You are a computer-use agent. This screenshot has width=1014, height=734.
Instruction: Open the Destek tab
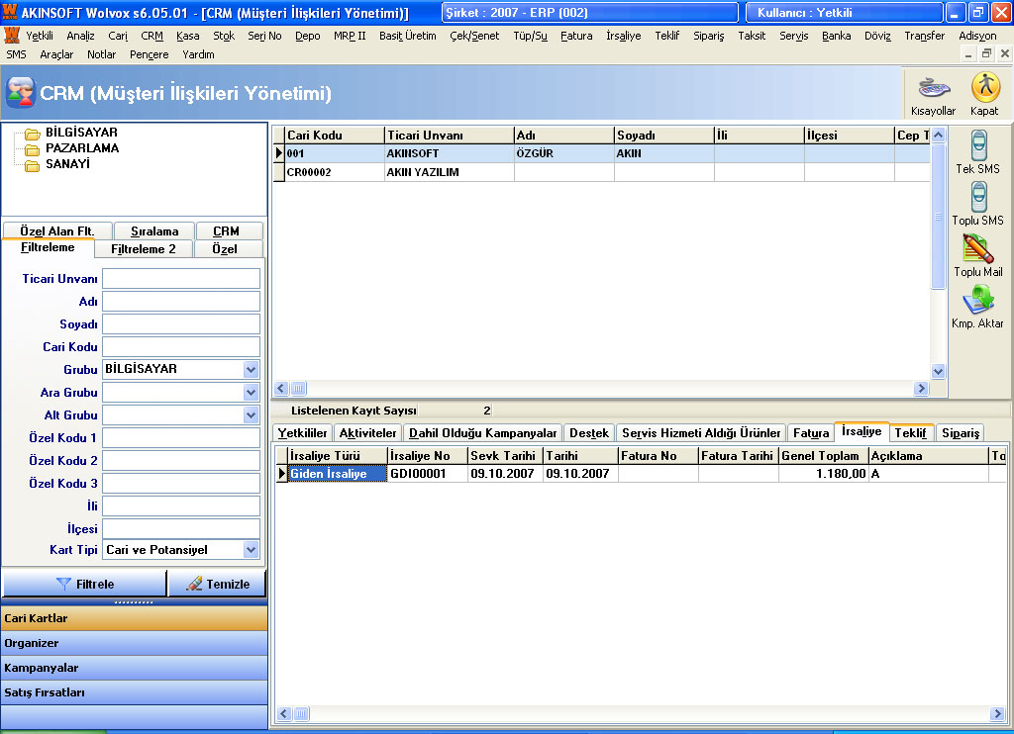589,433
